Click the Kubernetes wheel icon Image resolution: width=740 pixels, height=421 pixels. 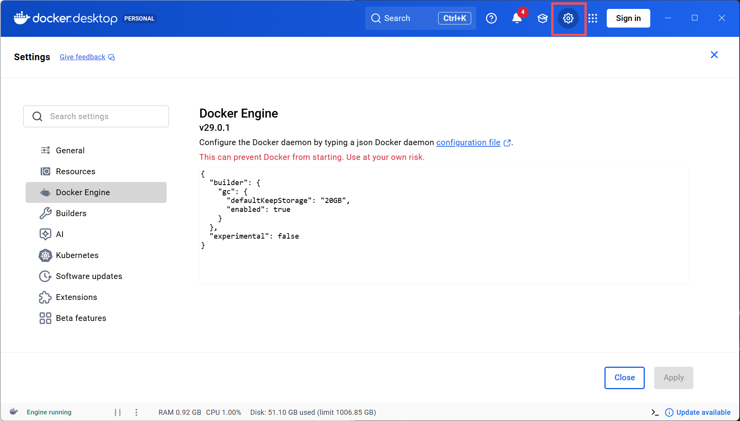(45, 255)
